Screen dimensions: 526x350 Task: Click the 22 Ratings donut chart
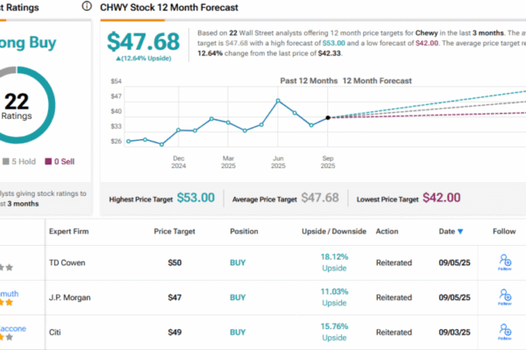(x=17, y=105)
